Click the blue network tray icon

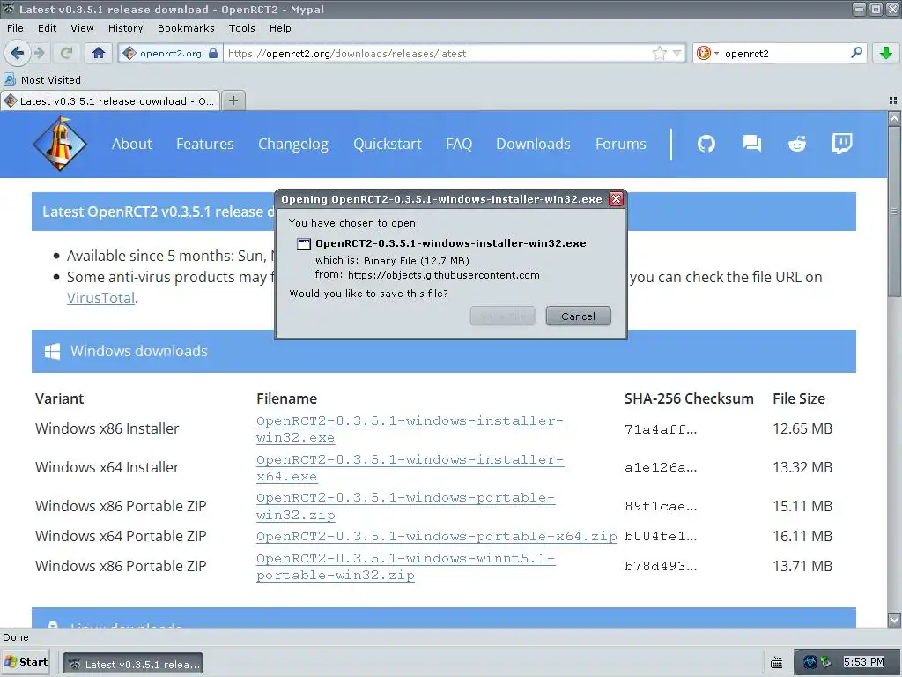click(810, 663)
